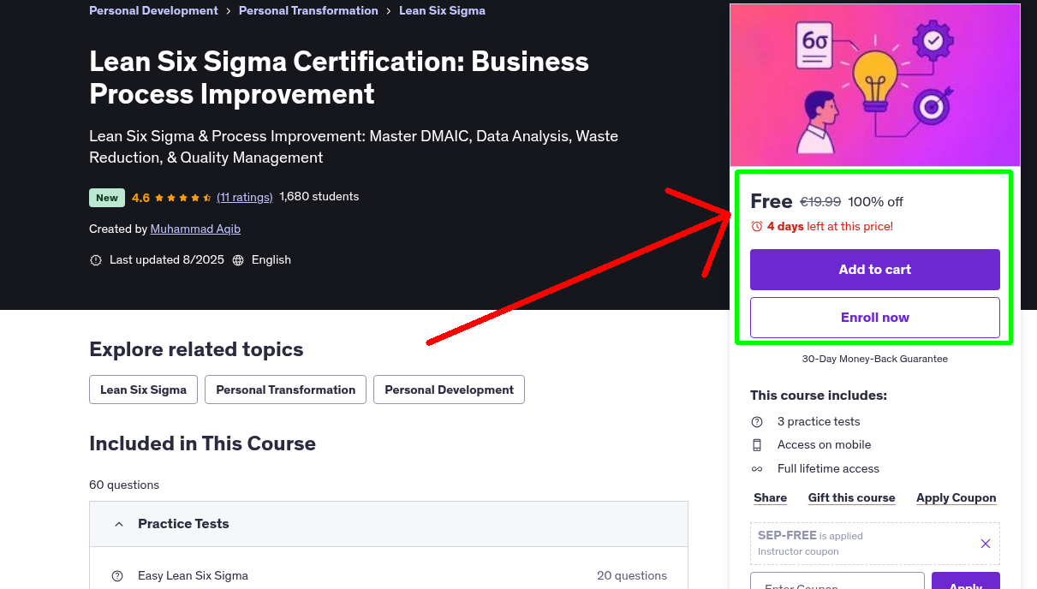The height and width of the screenshot is (589, 1037).
Task: Click the mobile phone access icon
Action: coord(757,445)
